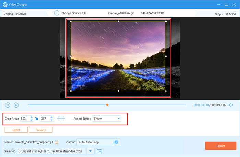This screenshot has height=157, width=240.
Task: Click the playback progress slider handle
Action: [x=107, y=105]
